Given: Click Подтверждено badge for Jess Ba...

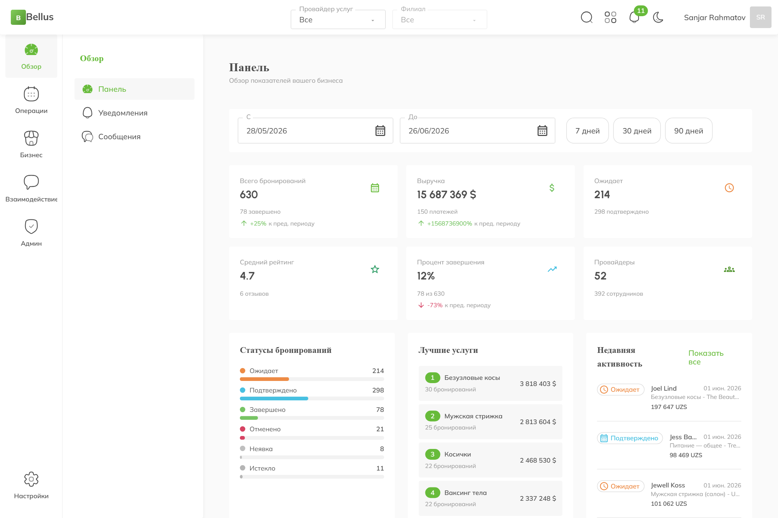Looking at the screenshot, I should pyautogui.click(x=630, y=438).
